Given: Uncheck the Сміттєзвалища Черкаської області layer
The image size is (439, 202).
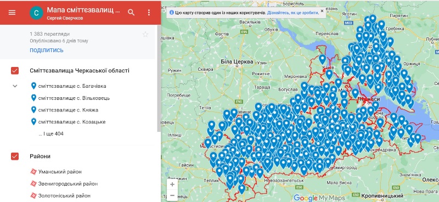Looking at the screenshot, I should (15, 71).
